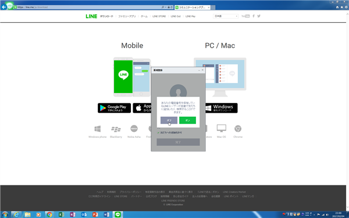Open OneNote in taskbar

coord(73,215)
